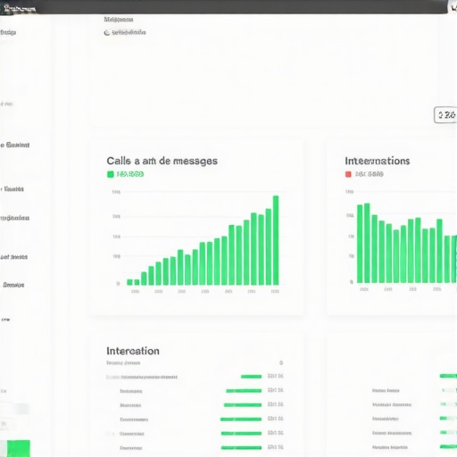Image resolution: width=457 pixels, height=457 pixels.
Task: Click the shortest green progress bar under Intereation
Action: (251, 377)
